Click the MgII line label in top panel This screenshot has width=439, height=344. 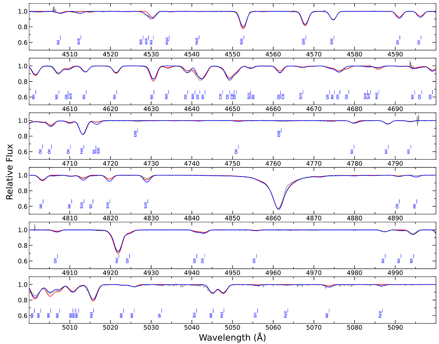[x=167, y=41]
